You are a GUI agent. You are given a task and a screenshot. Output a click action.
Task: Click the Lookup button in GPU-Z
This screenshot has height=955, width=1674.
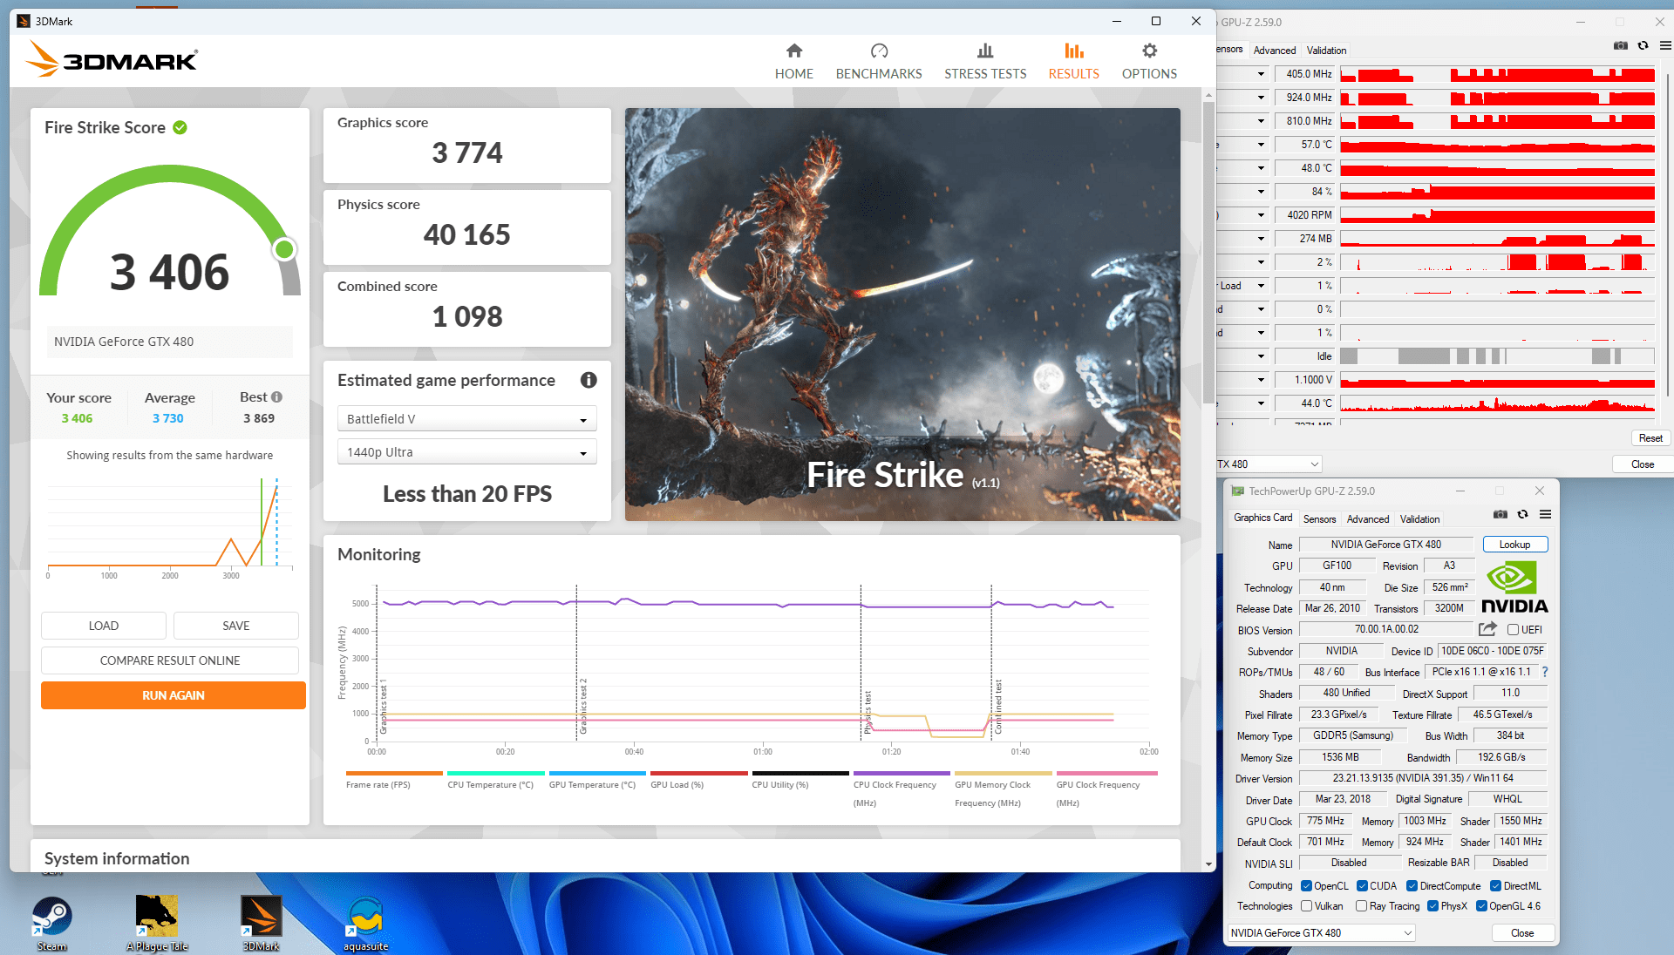[1514, 545]
